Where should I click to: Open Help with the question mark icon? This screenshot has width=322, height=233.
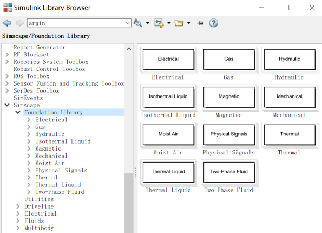pos(214,23)
